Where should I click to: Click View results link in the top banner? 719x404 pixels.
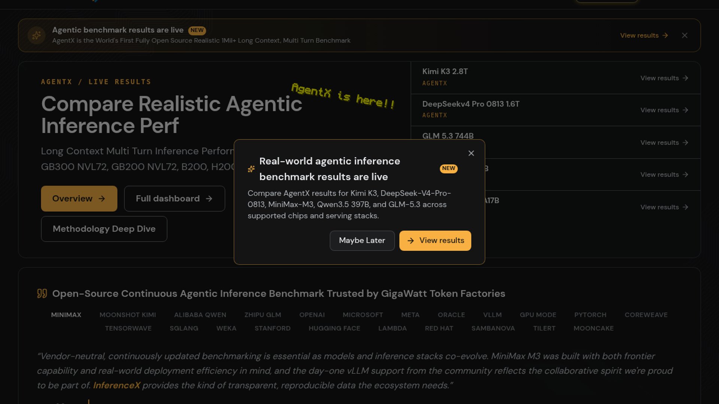644,36
